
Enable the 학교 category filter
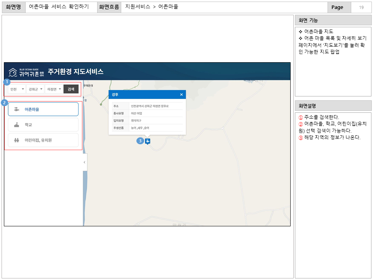[43, 124]
